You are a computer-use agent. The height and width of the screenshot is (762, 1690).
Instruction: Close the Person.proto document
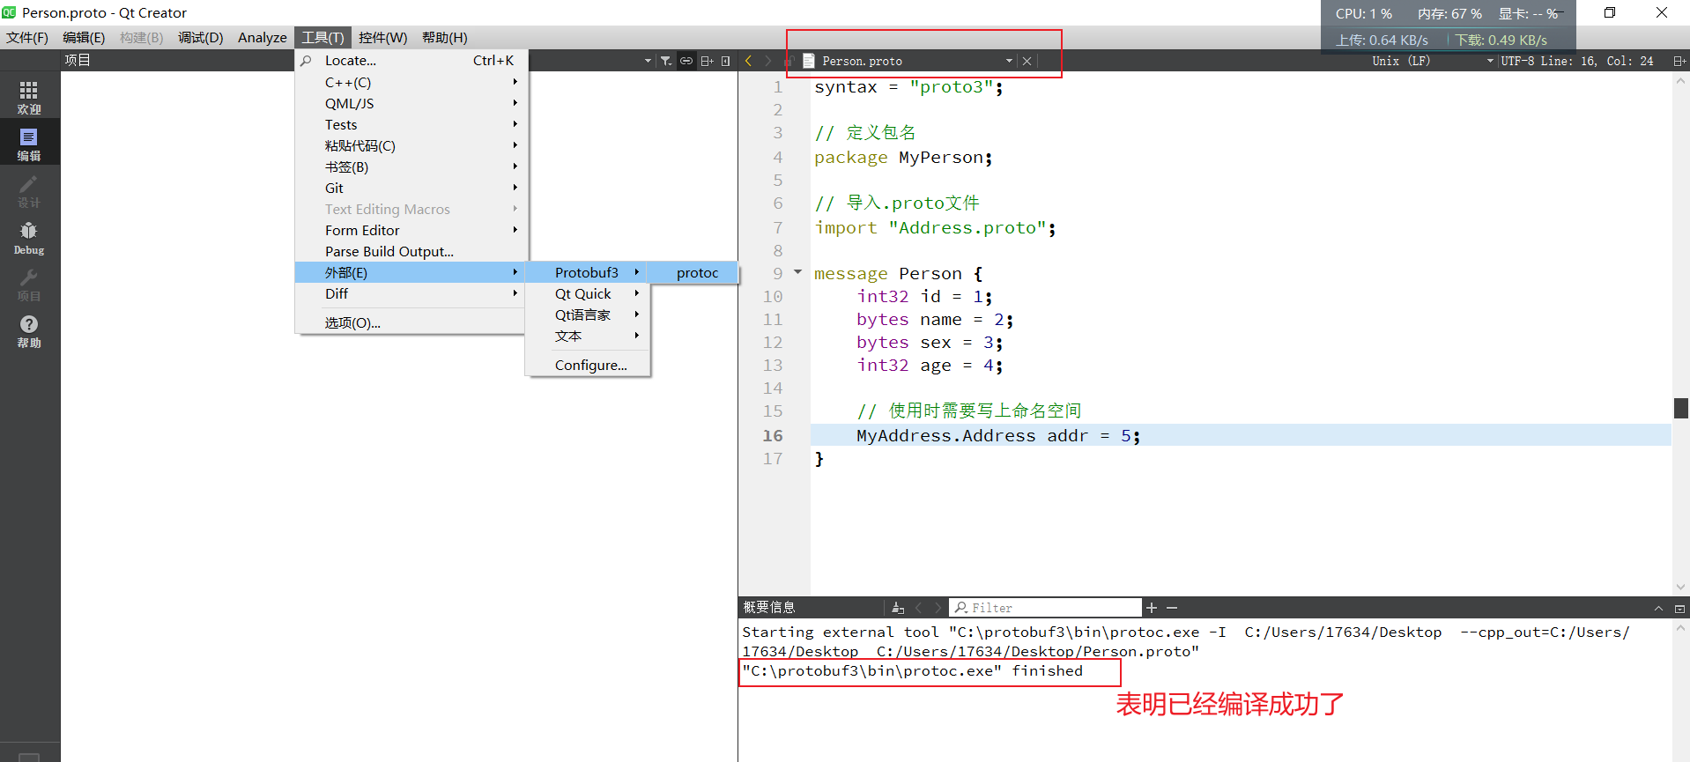pyautogui.click(x=1027, y=61)
